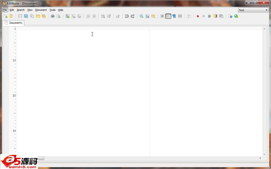Image resolution: width=271 pixels, height=169 pixels.
Task: Toggle word wrap icon
Action: (180, 16)
